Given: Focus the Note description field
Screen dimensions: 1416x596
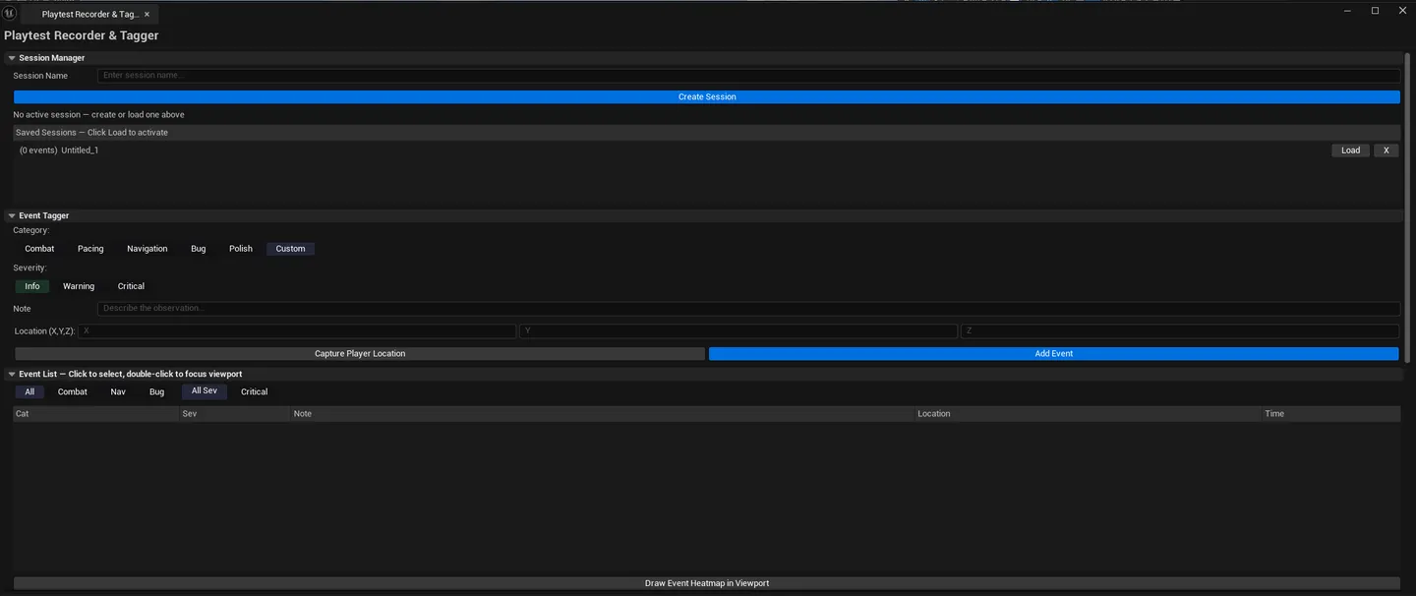Looking at the screenshot, I should click(748, 309).
